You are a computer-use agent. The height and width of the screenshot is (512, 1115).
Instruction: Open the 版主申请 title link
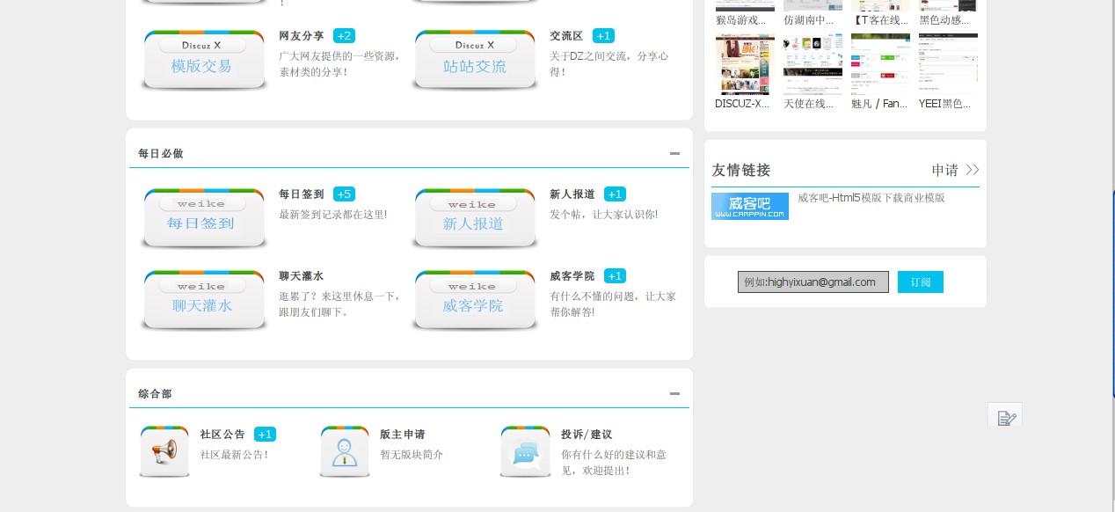coord(403,435)
